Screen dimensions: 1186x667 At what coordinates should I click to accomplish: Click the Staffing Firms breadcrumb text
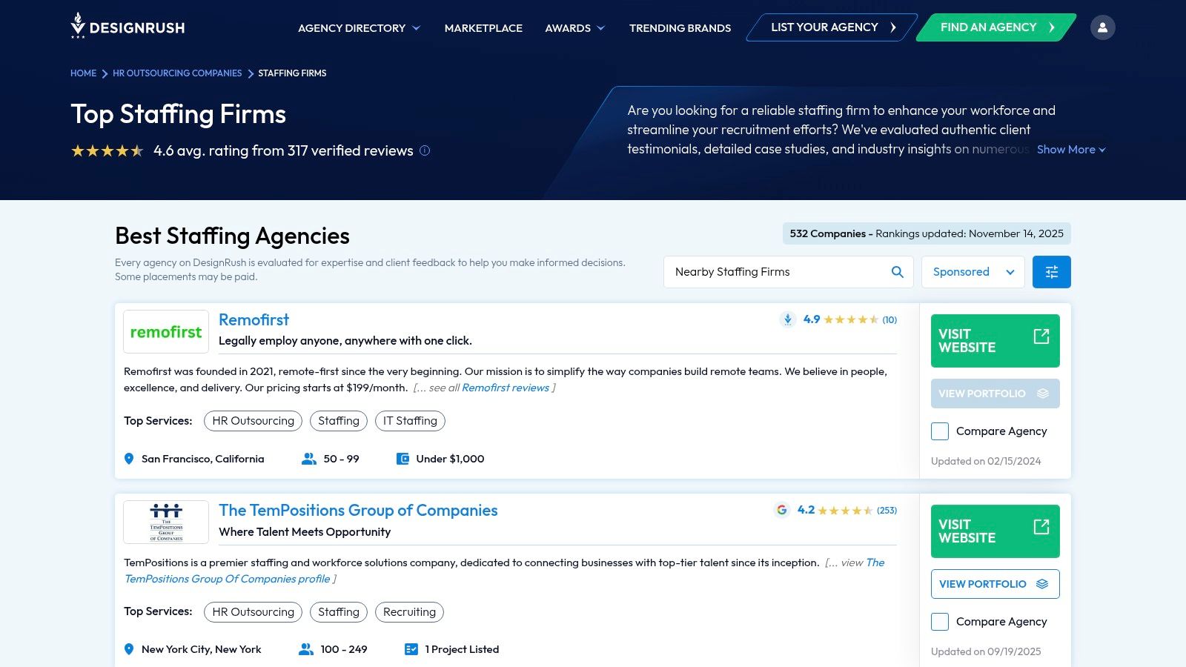click(x=292, y=73)
